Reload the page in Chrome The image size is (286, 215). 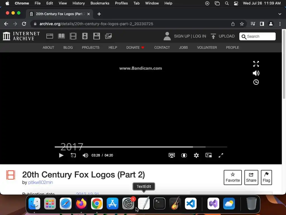24,24
